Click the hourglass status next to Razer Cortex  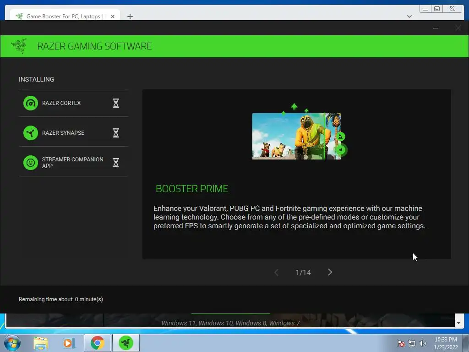click(x=116, y=103)
